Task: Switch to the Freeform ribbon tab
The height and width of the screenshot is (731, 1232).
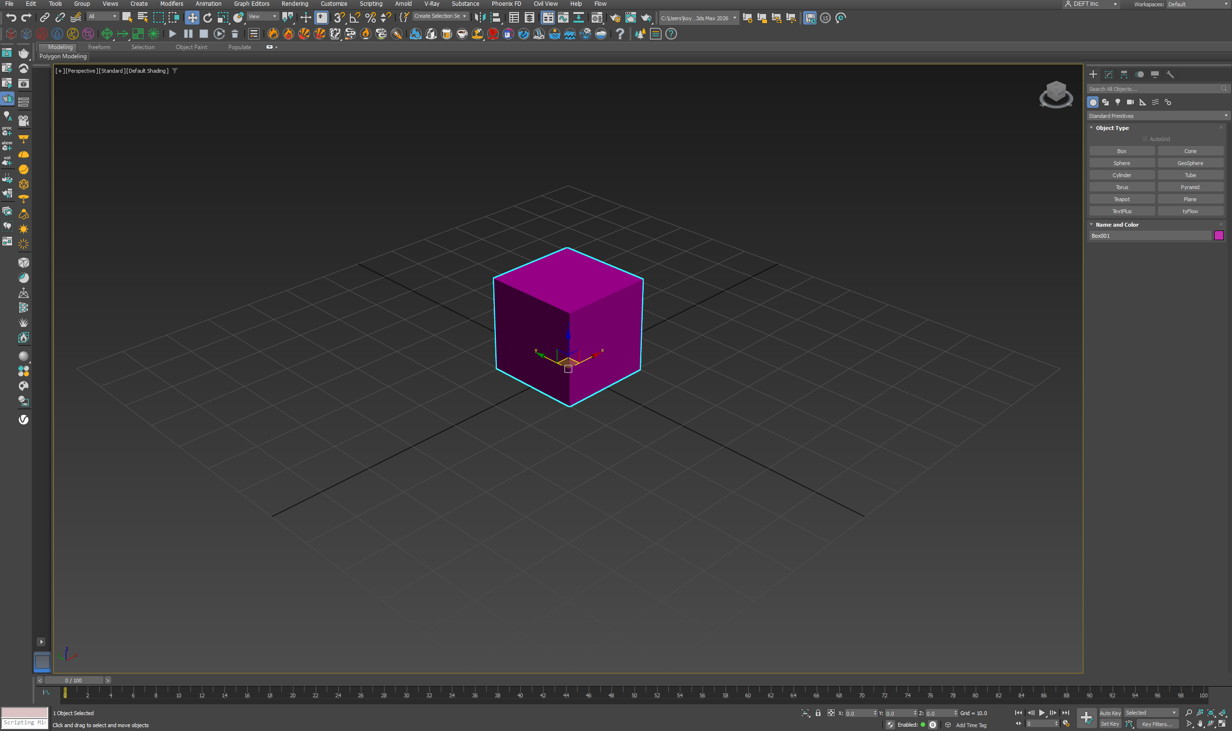Action: click(99, 47)
